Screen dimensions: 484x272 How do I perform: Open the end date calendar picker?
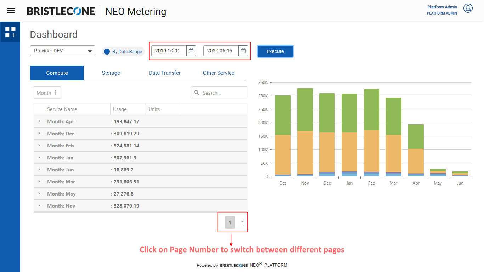(x=243, y=51)
